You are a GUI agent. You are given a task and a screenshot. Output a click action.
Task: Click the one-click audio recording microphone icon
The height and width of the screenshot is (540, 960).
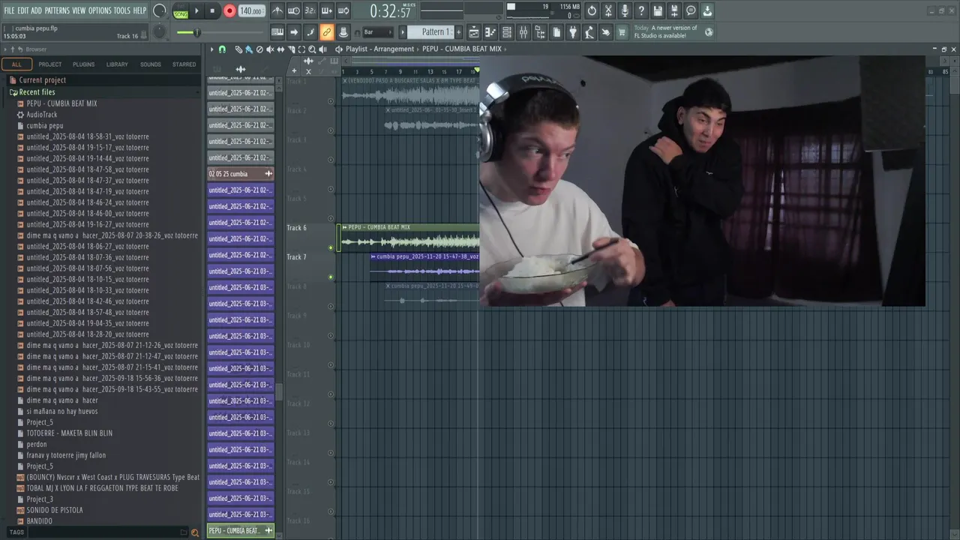pos(625,10)
